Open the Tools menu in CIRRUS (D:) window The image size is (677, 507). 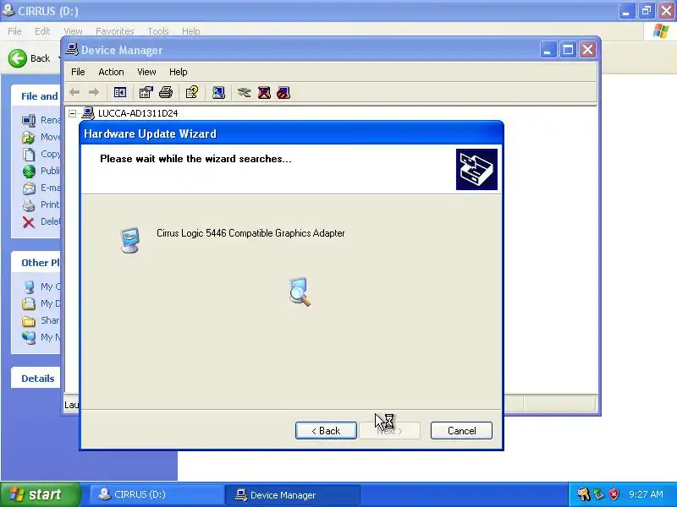coord(158,31)
